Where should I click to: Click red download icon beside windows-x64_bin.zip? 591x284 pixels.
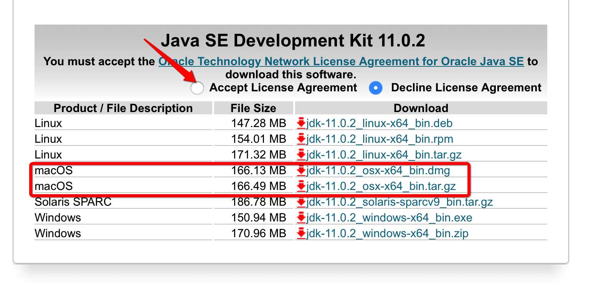tap(301, 233)
